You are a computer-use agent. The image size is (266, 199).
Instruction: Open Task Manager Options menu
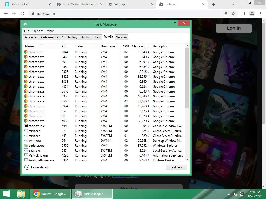click(38, 31)
